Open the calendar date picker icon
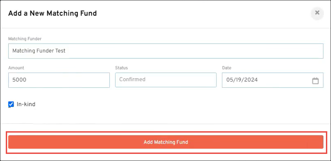The image size is (331, 161). pos(315,81)
